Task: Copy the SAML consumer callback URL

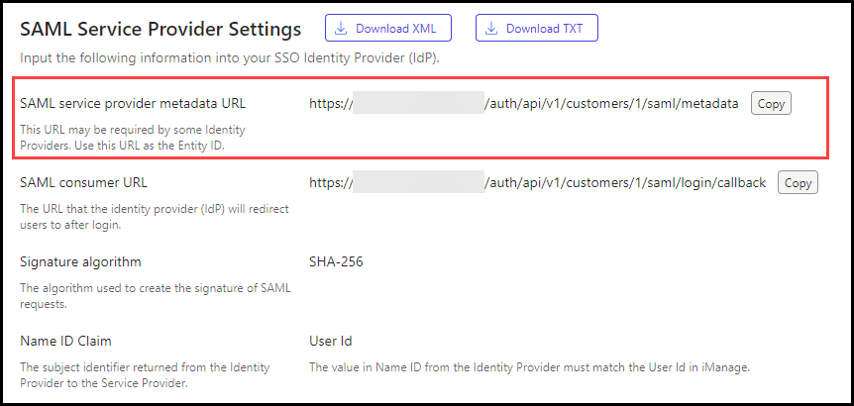Action: coord(799,183)
